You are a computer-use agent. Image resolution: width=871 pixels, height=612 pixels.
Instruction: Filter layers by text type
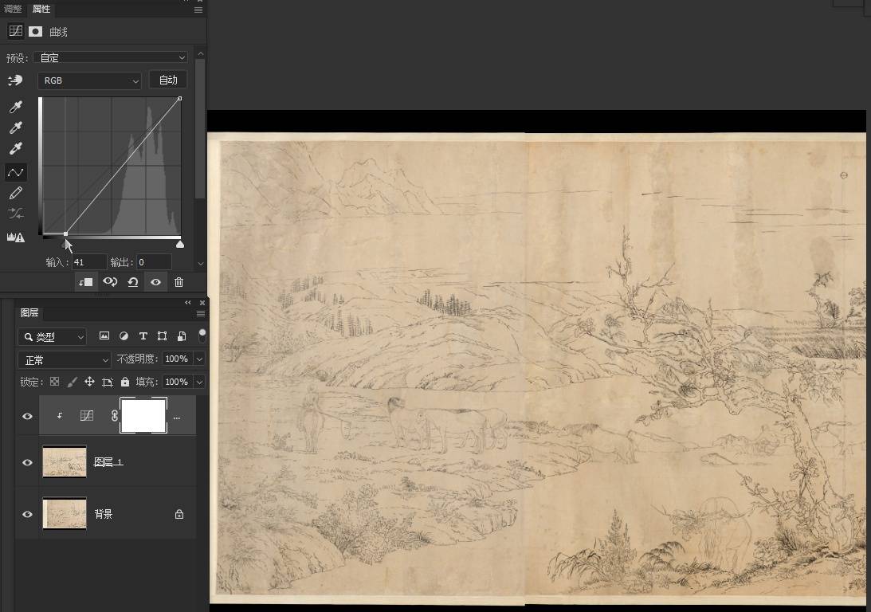click(x=143, y=336)
